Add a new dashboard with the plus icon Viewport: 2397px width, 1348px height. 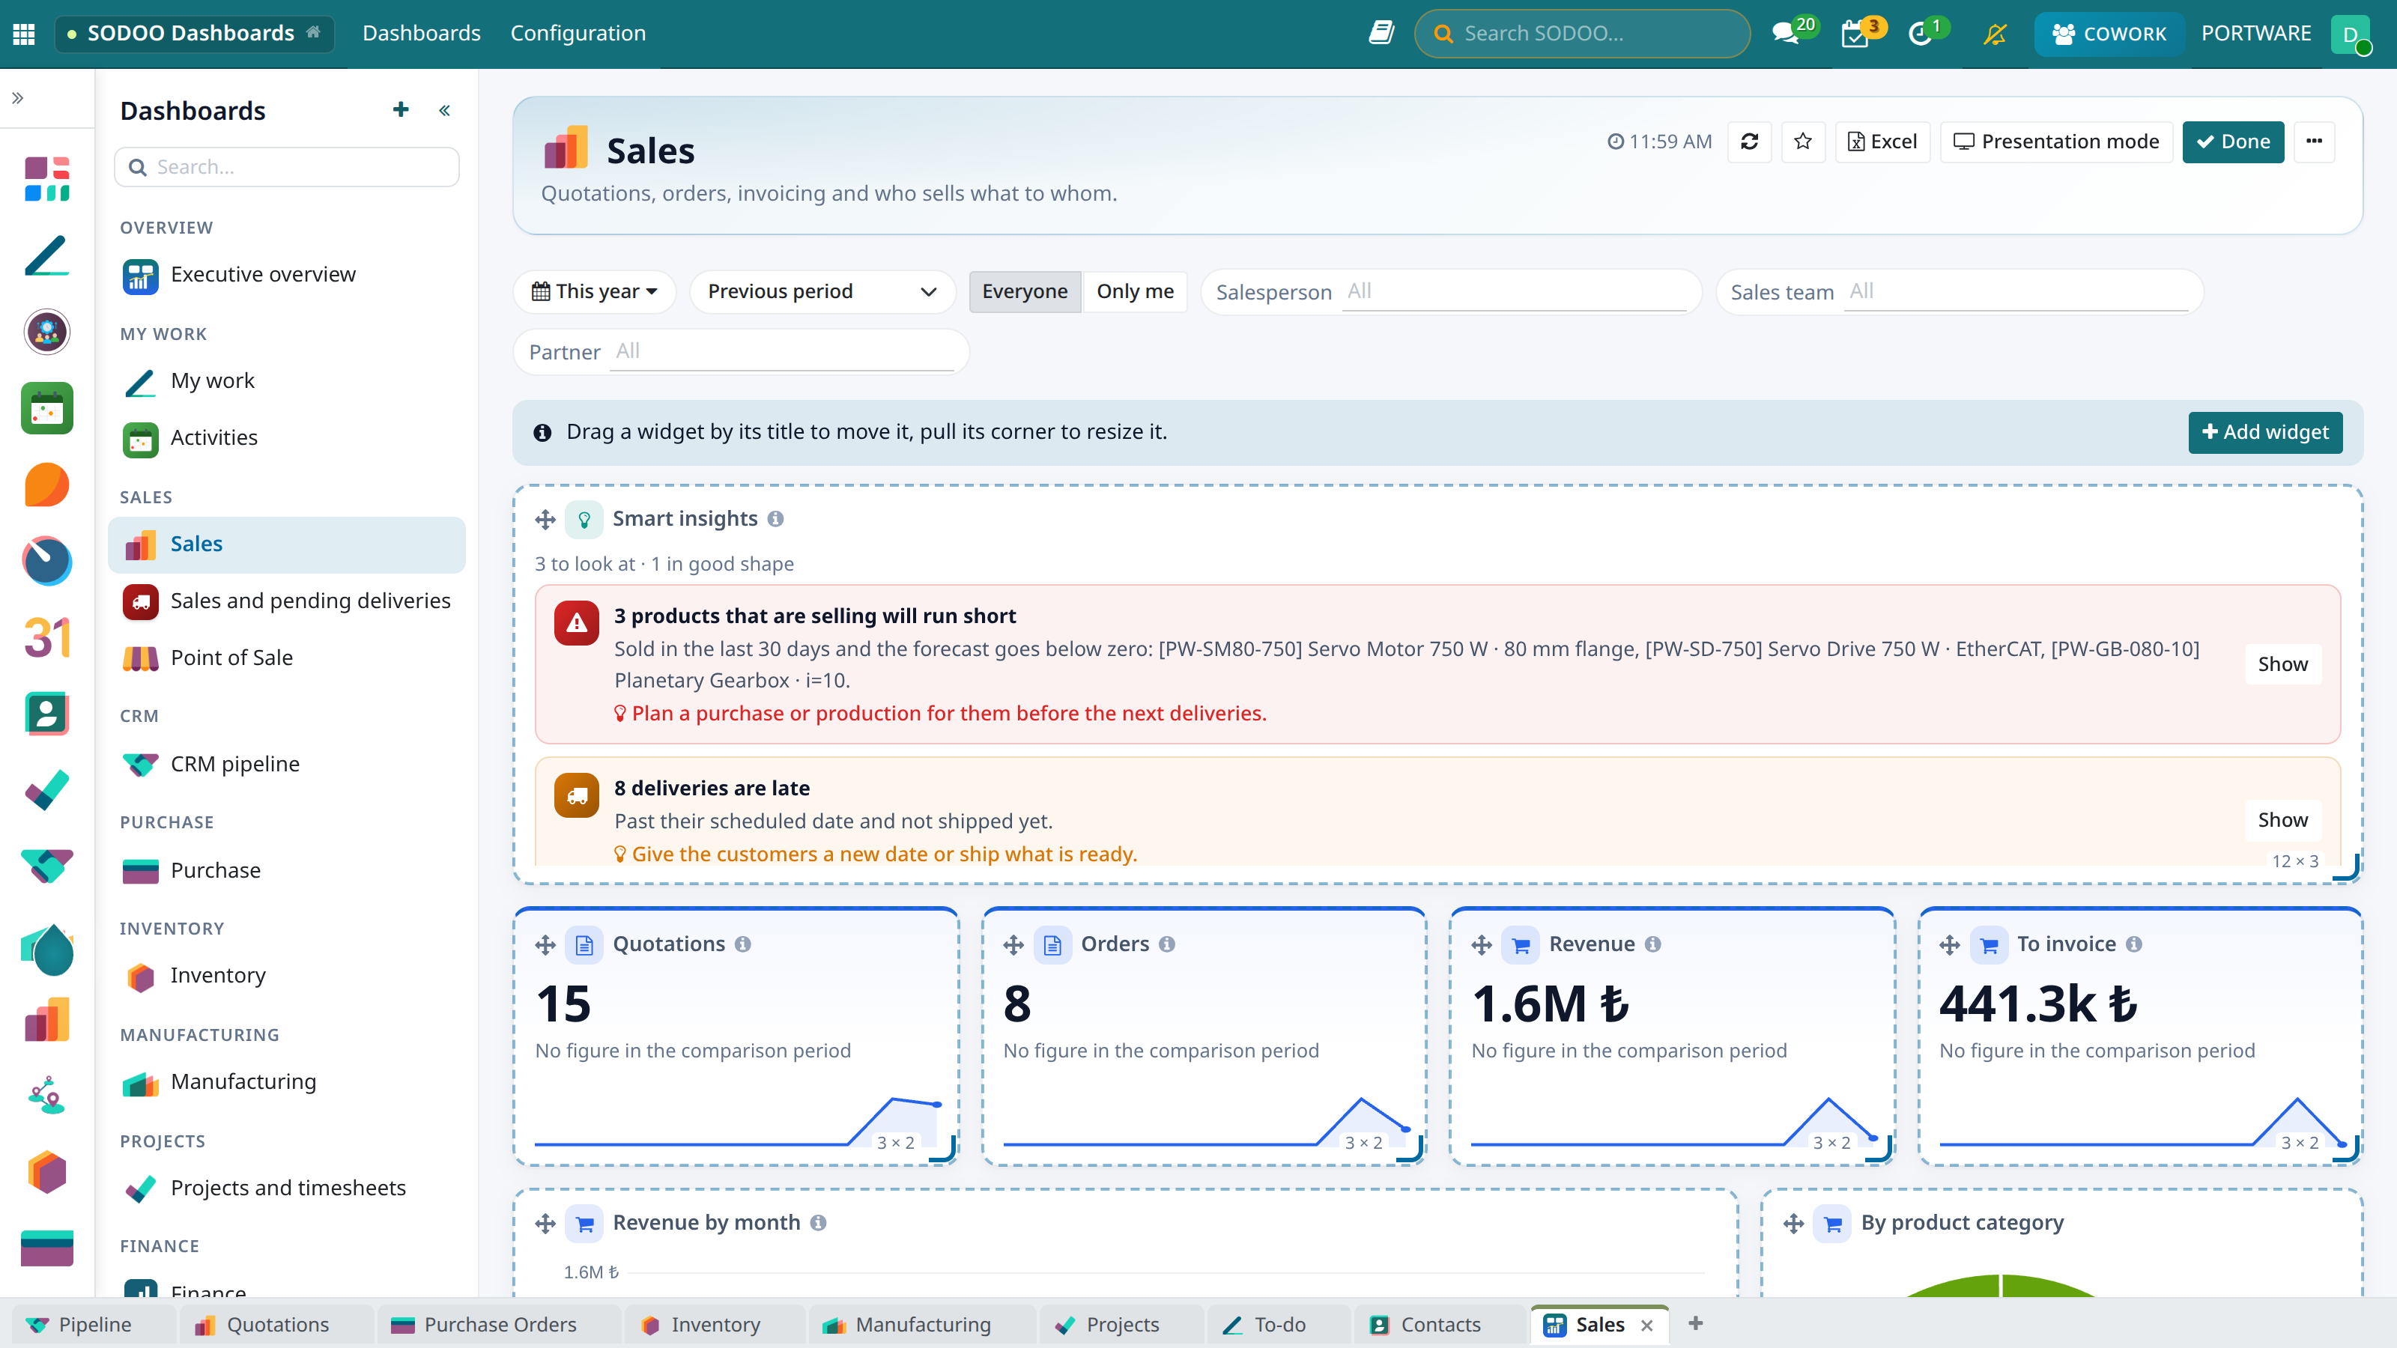pos(400,110)
